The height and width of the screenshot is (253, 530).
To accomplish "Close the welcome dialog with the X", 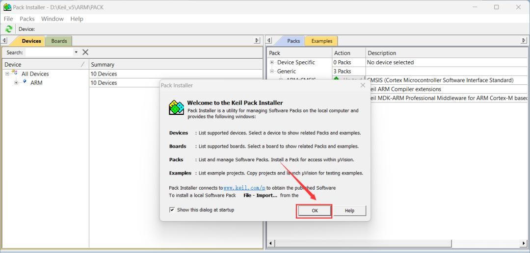I will point(363,85).
